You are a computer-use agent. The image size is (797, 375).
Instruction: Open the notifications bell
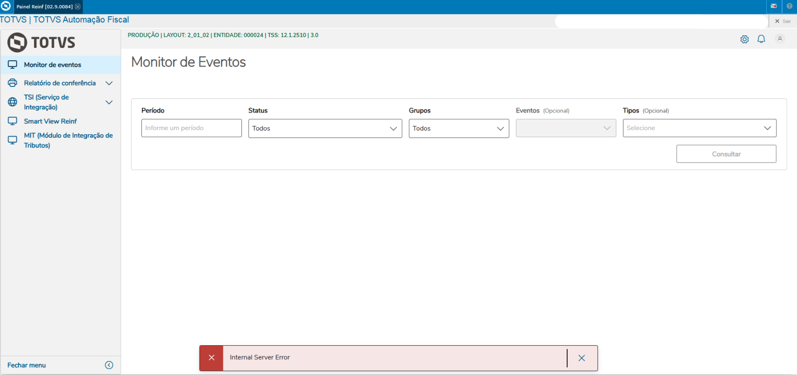(x=761, y=39)
